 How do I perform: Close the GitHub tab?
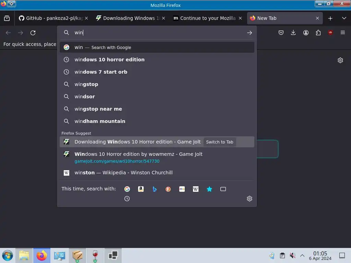(x=86, y=18)
